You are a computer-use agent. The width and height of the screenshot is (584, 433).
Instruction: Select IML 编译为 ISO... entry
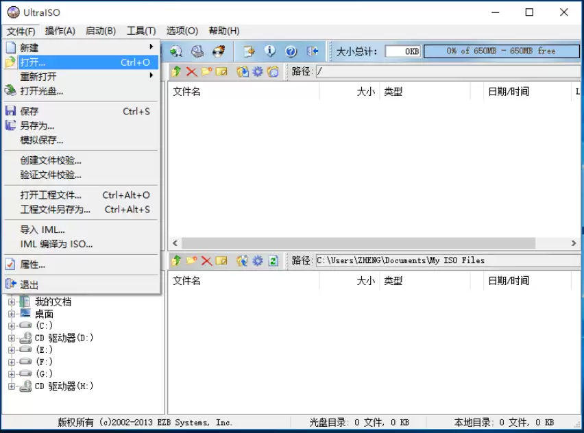(81, 244)
